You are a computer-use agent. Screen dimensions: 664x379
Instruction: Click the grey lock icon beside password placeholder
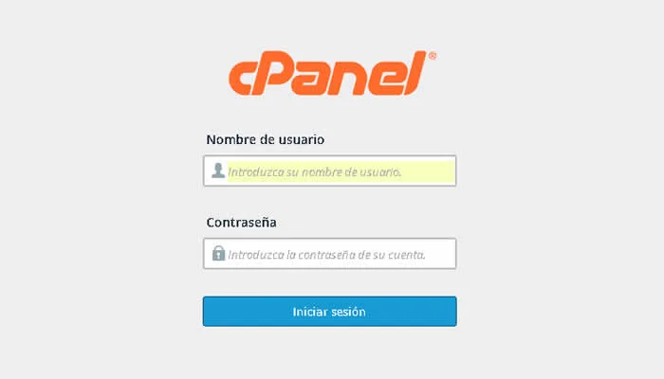click(218, 253)
